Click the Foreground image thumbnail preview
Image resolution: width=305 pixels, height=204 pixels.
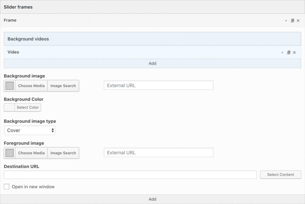(x=9, y=153)
